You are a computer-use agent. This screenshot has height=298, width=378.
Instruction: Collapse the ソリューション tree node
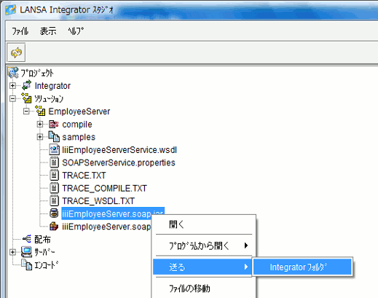[x=12, y=98]
